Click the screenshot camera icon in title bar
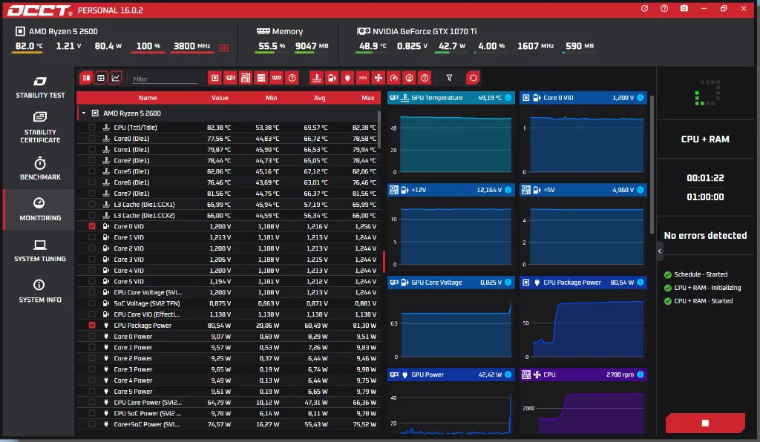Viewport: 760px width, 442px height. pyautogui.click(x=684, y=9)
